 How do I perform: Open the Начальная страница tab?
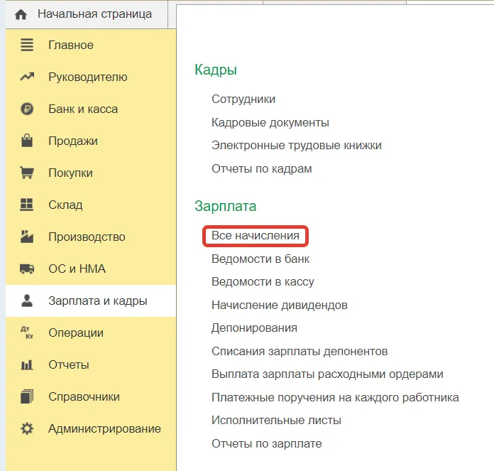coord(87,14)
